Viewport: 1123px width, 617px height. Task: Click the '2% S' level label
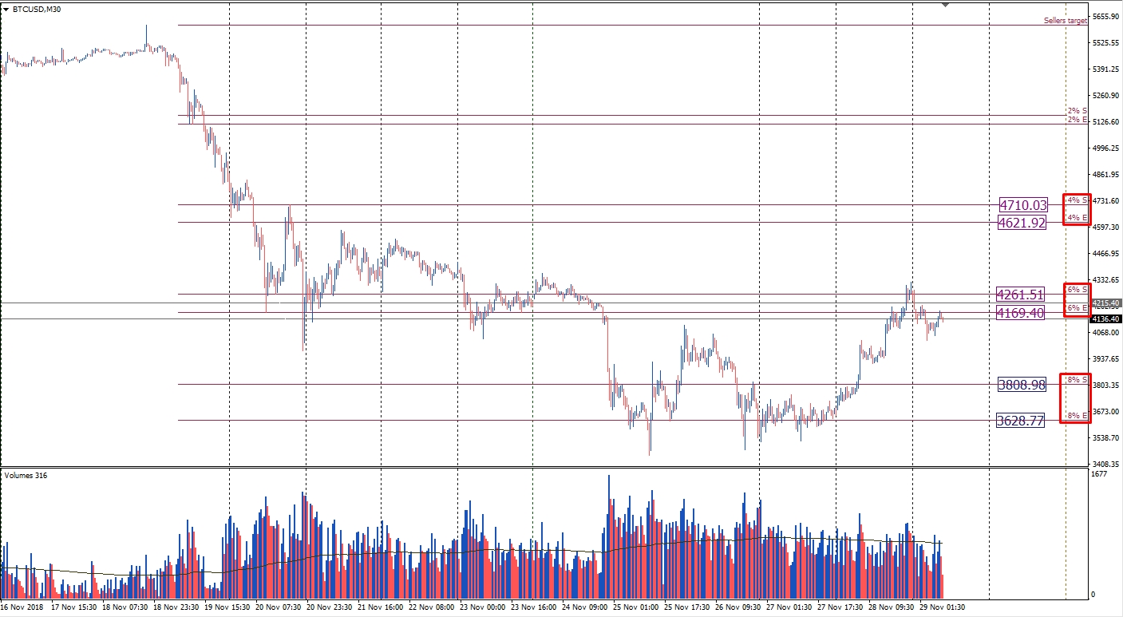pos(1078,111)
